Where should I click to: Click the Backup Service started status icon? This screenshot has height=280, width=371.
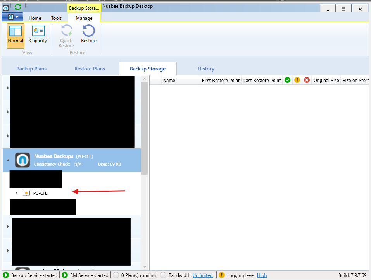tap(6, 275)
